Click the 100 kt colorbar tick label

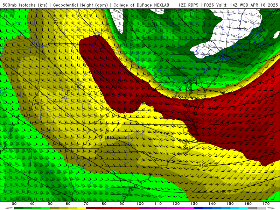(x=140, y=204)
